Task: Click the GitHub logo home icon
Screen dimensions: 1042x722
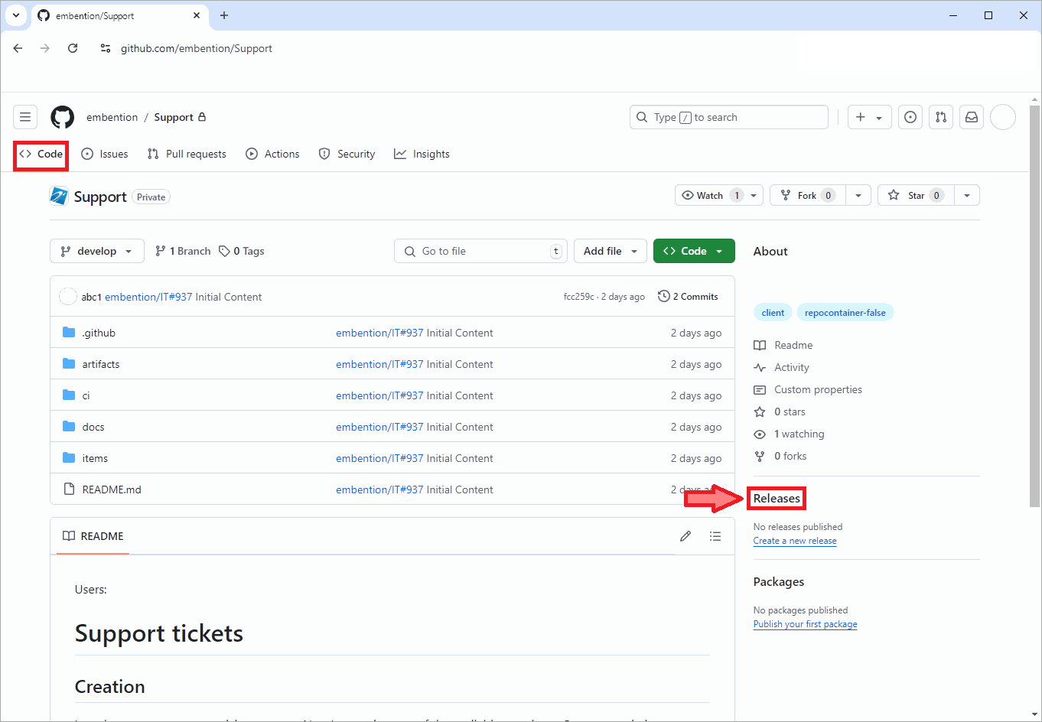Action: (x=63, y=117)
